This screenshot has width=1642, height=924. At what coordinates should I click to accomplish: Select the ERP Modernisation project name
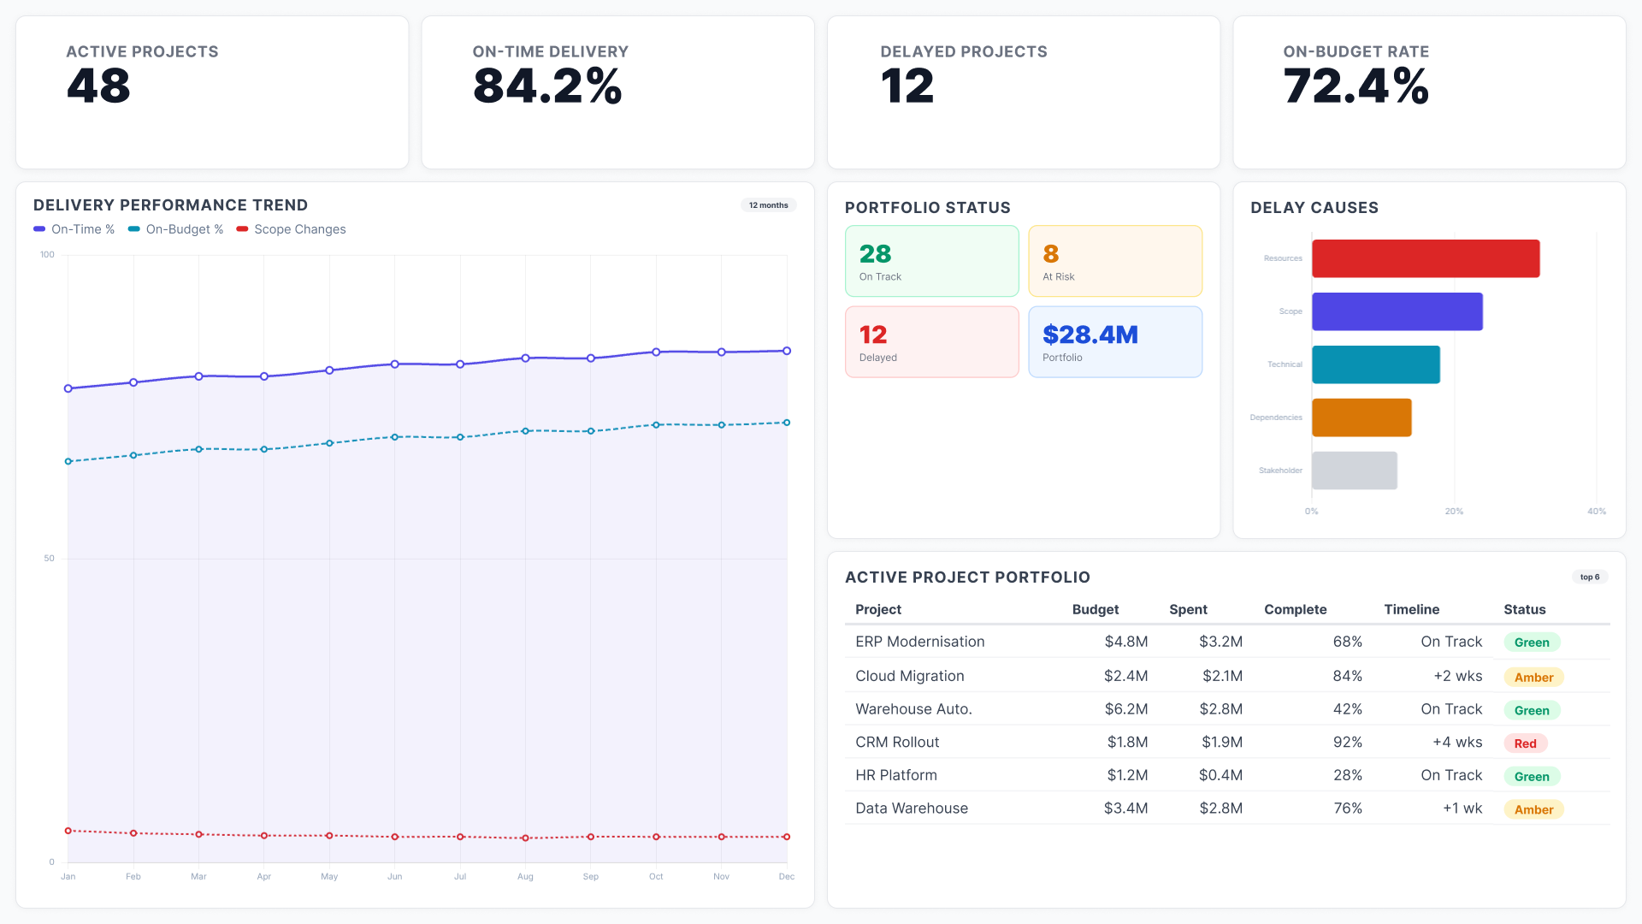920,642
